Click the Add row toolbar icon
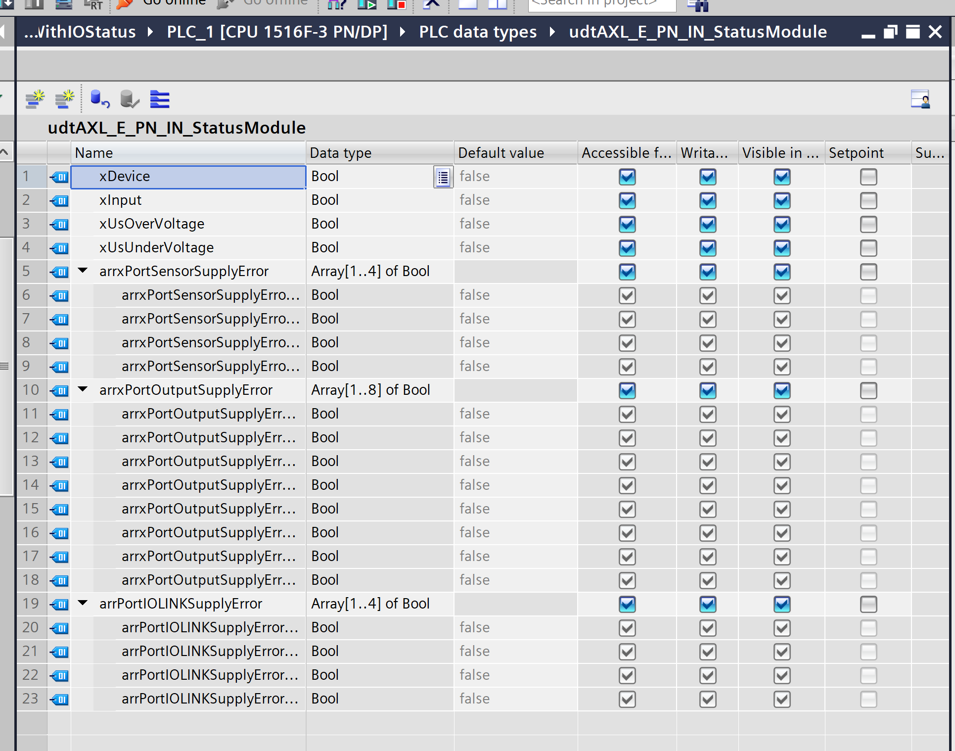This screenshot has width=955, height=751. pos(65,99)
